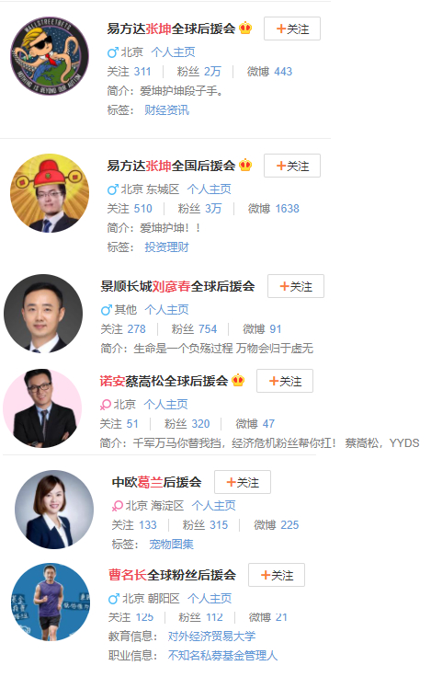Select the 宠物图集 tag

point(171,545)
